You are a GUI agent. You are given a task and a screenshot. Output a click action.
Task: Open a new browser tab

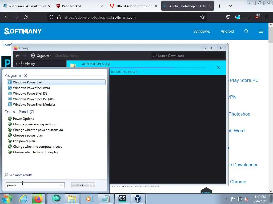[220, 6]
